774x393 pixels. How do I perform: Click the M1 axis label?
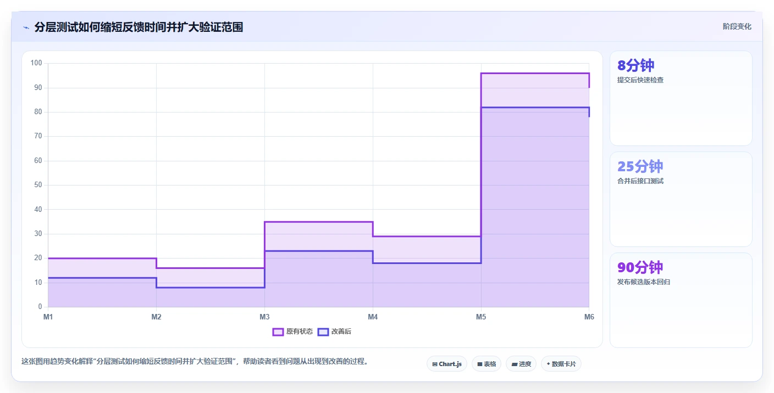(x=48, y=317)
